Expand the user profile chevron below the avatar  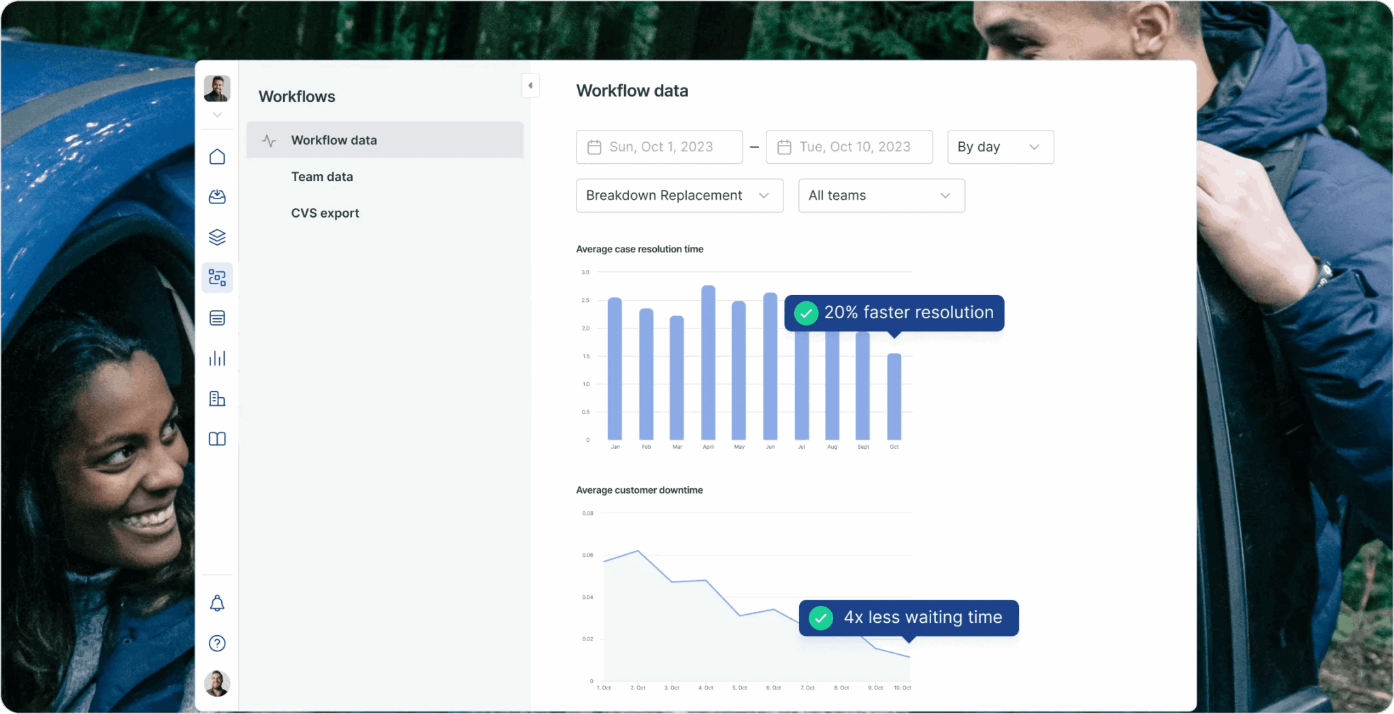click(217, 116)
